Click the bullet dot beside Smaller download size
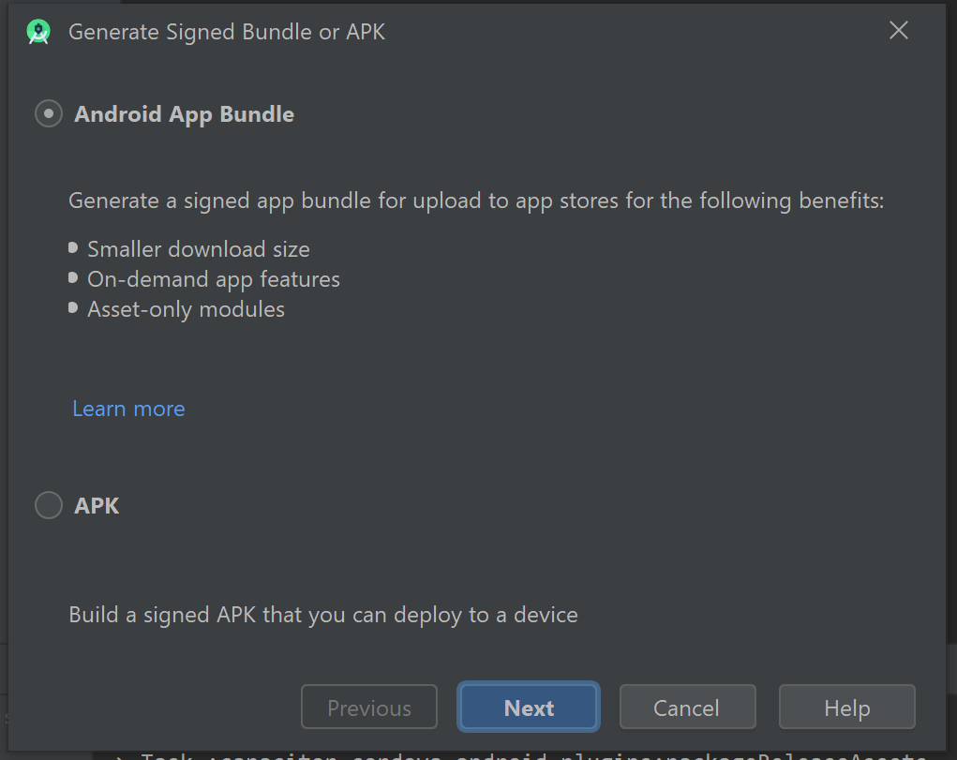Image resolution: width=957 pixels, height=760 pixels. click(x=73, y=247)
